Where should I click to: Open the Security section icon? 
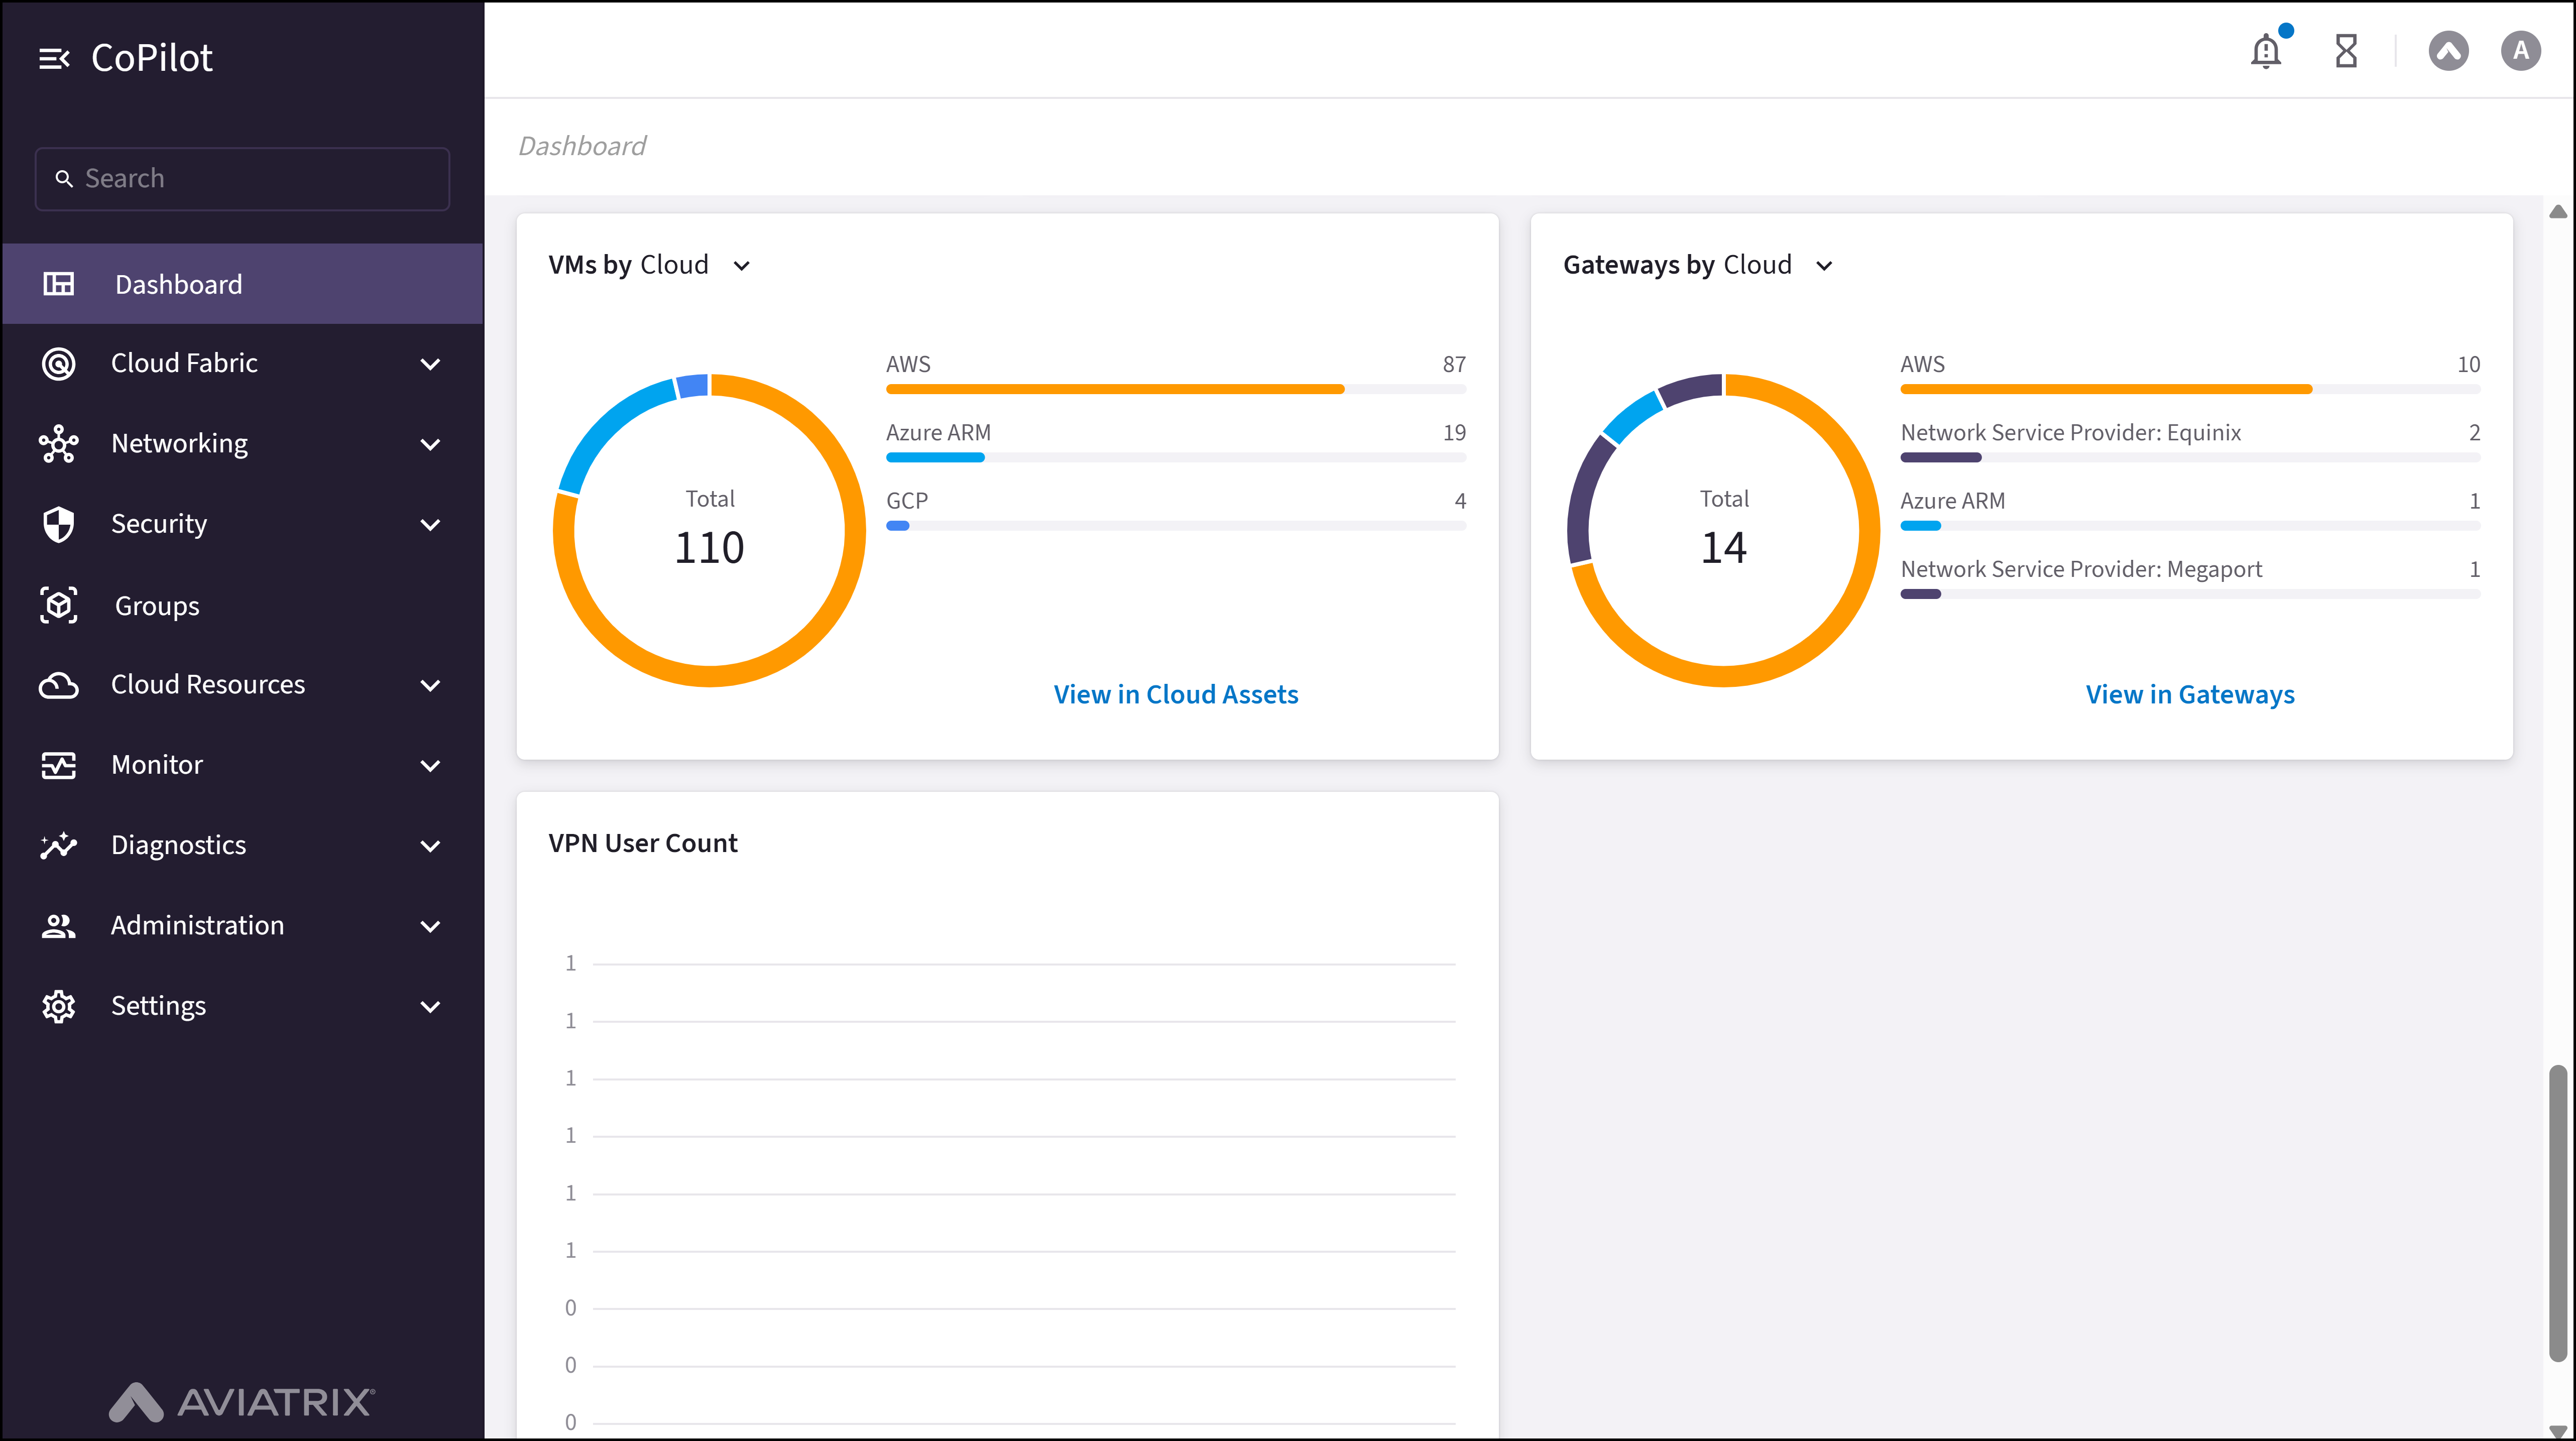coord(59,523)
